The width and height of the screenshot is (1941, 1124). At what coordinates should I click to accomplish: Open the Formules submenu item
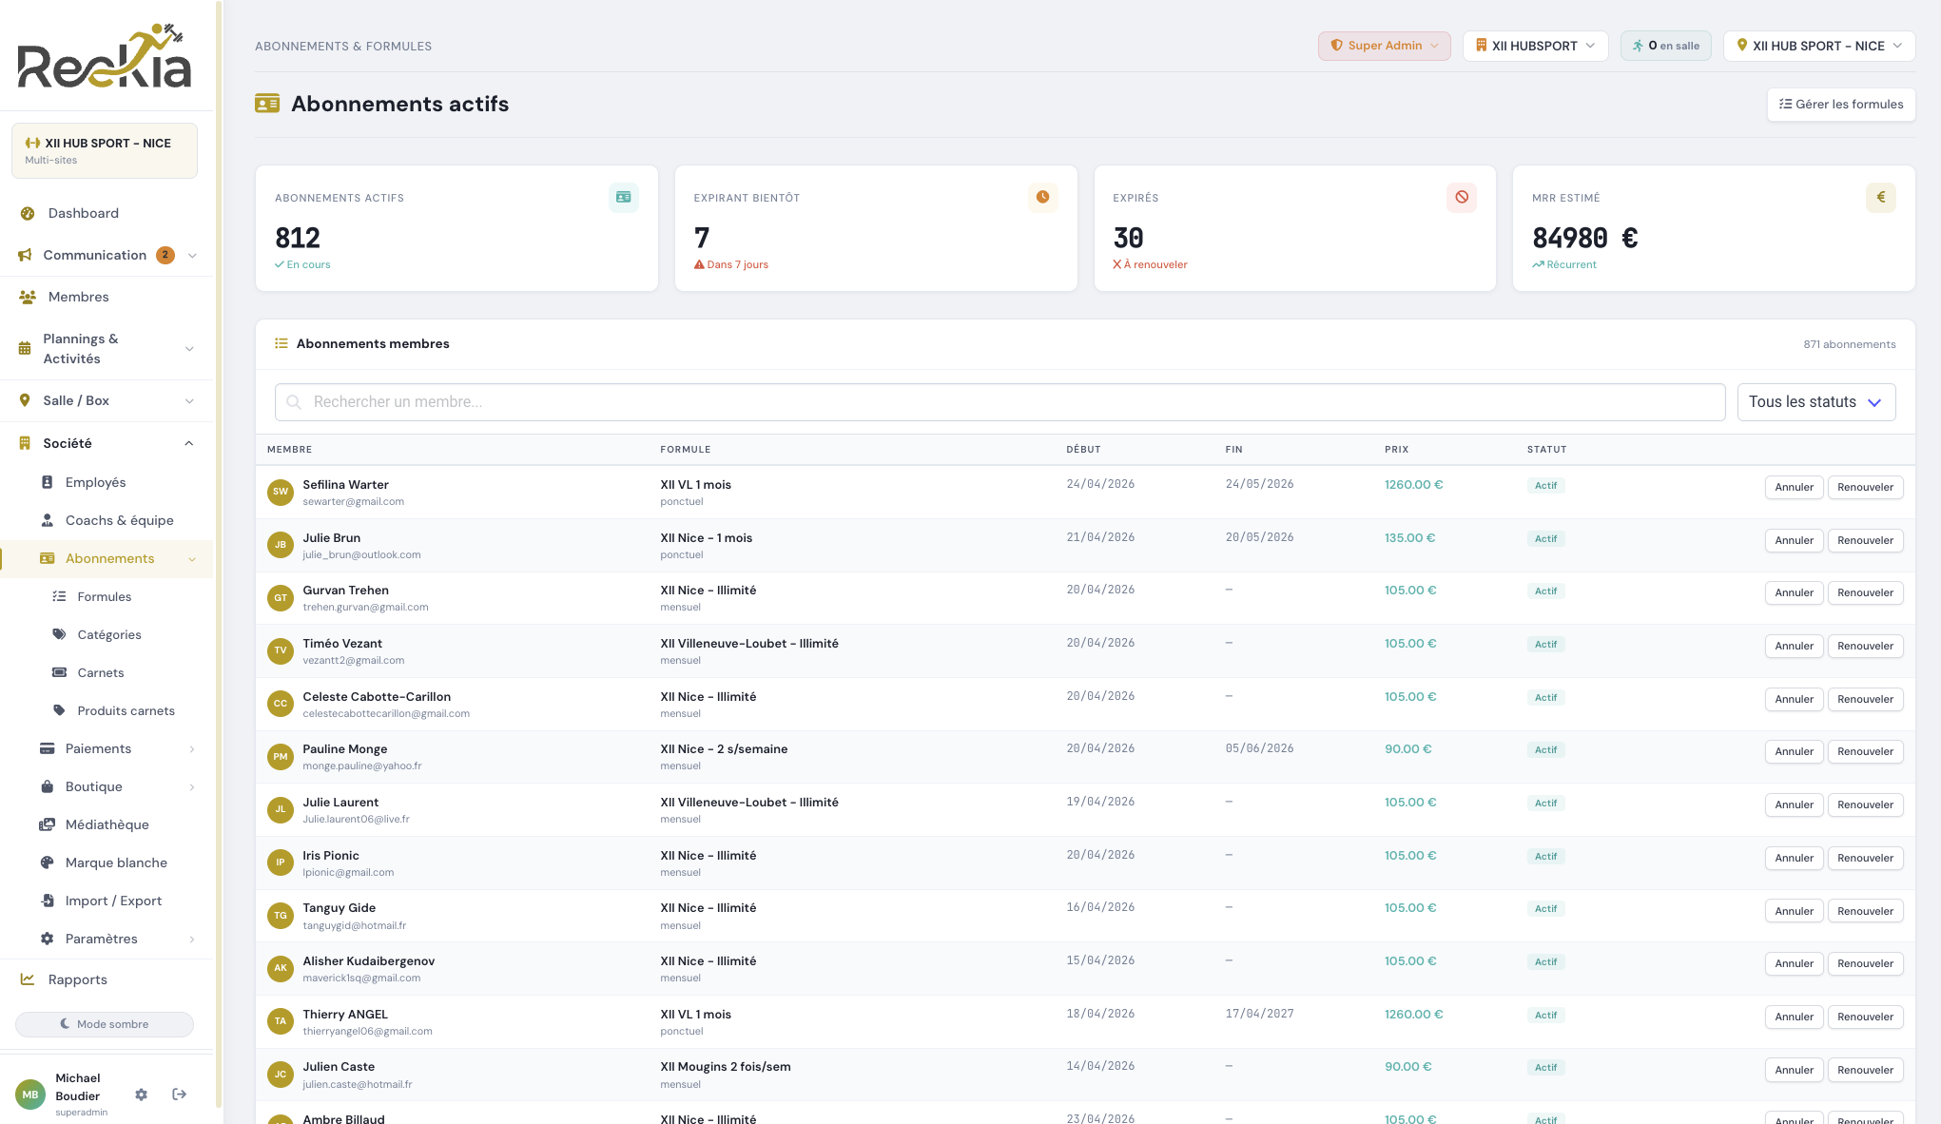(105, 596)
